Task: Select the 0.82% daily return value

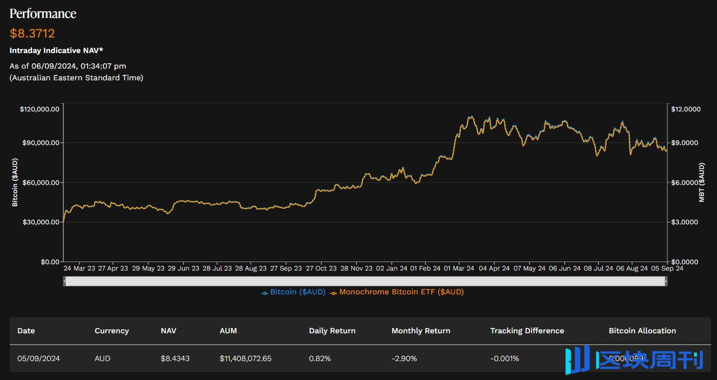Action: pyautogui.click(x=320, y=359)
